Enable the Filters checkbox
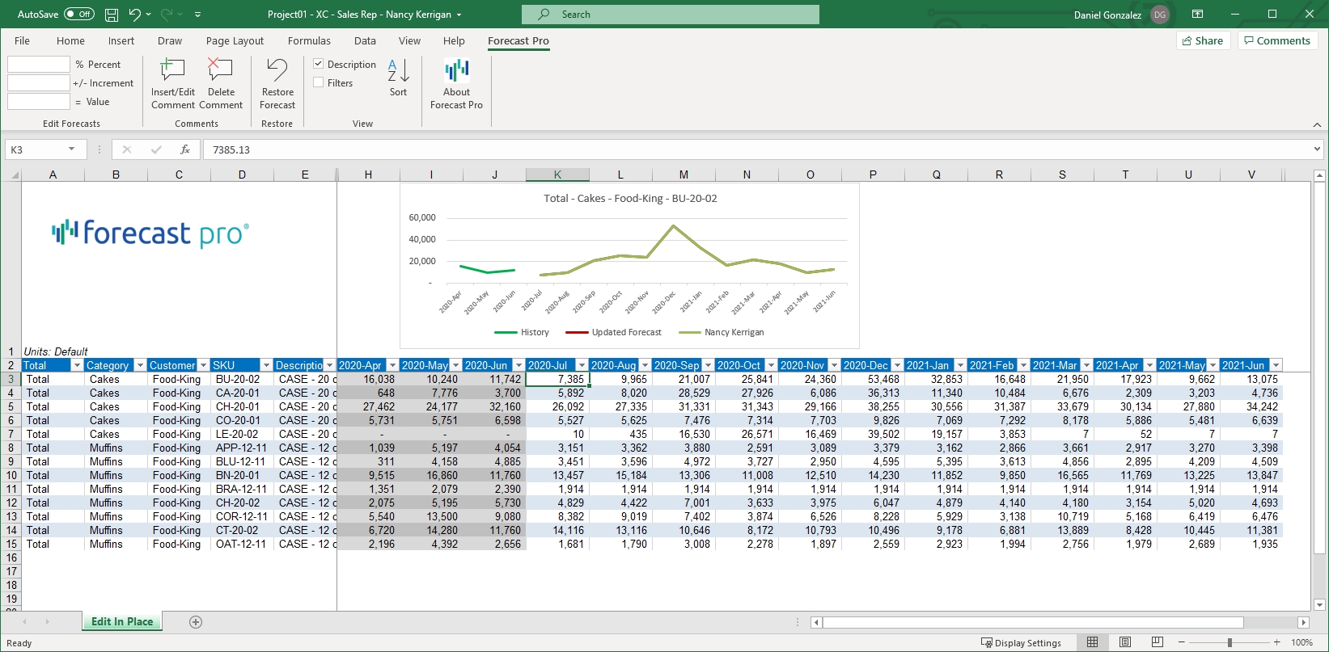This screenshot has height=652, width=1329. click(x=319, y=82)
